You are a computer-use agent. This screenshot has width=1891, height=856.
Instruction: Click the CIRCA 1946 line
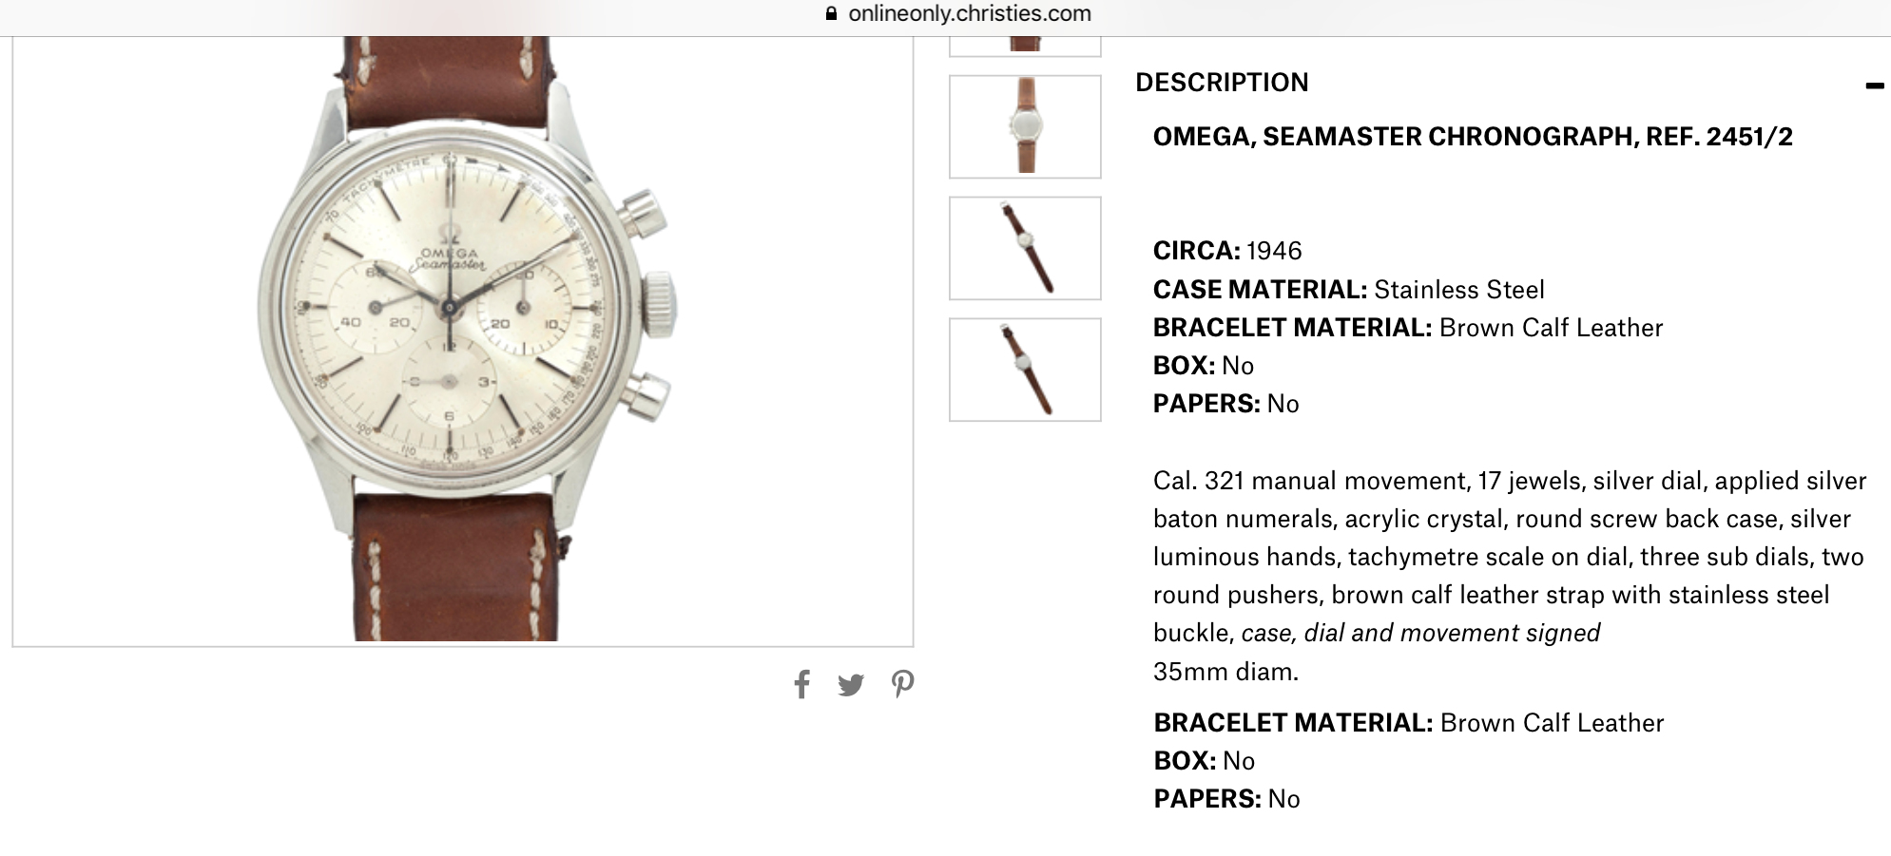(1227, 251)
